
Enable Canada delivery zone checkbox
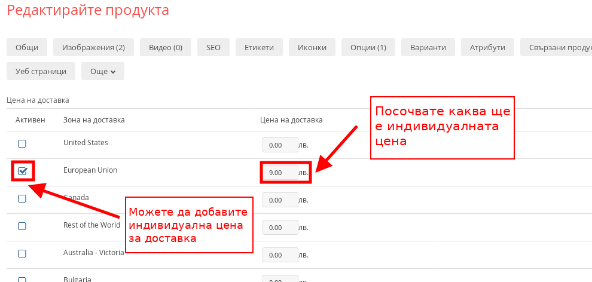(22, 199)
